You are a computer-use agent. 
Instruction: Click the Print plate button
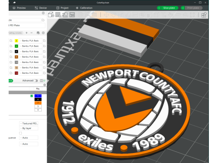193,8
